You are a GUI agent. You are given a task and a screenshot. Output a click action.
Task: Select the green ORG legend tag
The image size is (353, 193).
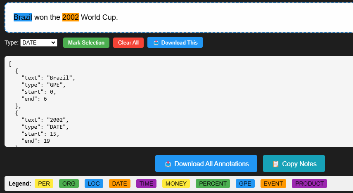tap(69, 184)
